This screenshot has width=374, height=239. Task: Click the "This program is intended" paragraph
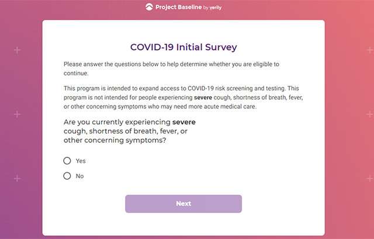(183, 97)
